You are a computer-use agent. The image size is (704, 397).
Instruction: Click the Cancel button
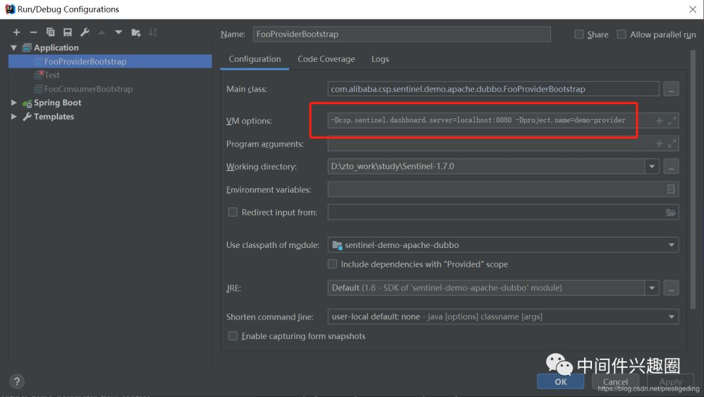coord(615,381)
